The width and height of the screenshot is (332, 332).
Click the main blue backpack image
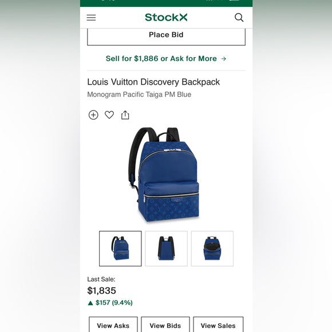164,175
